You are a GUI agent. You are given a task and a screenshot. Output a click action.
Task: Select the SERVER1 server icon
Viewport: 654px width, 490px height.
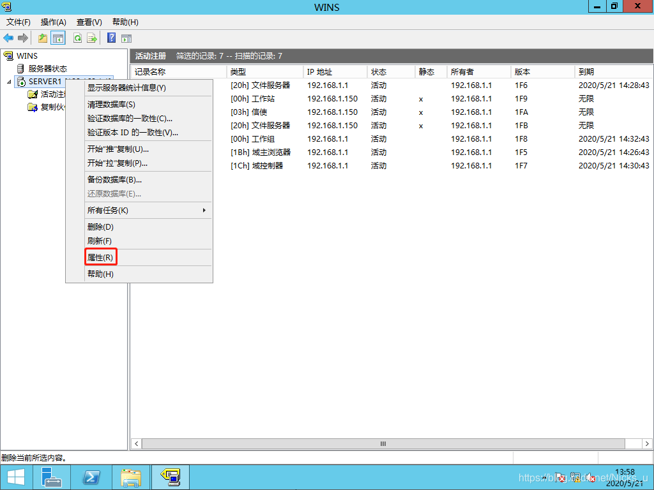tap(21, 82)
